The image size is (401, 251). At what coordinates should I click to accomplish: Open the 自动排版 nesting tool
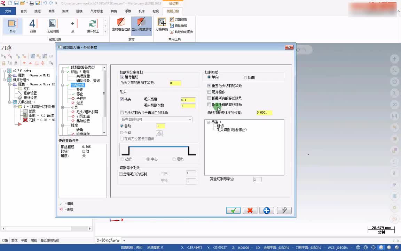point(178,25)
